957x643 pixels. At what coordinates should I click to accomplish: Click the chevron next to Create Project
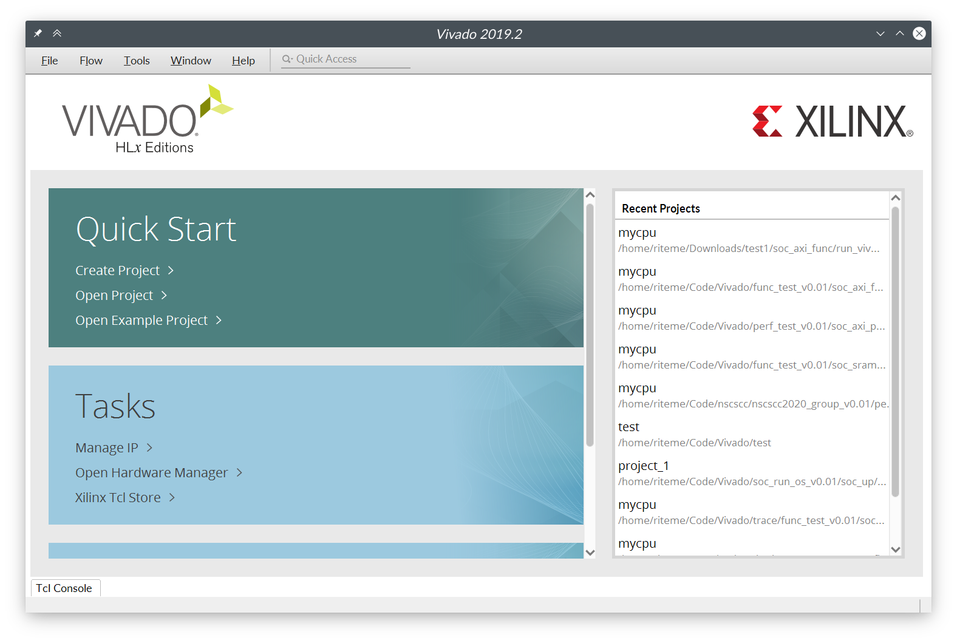pos(171,270)
